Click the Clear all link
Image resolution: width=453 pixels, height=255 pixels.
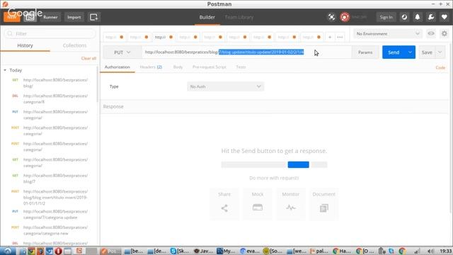[88, 58]
